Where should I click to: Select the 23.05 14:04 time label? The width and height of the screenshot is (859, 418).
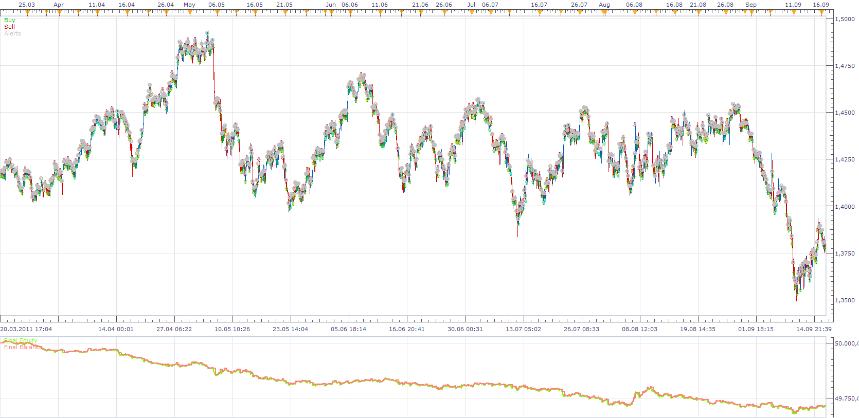(x=290, y=329)
